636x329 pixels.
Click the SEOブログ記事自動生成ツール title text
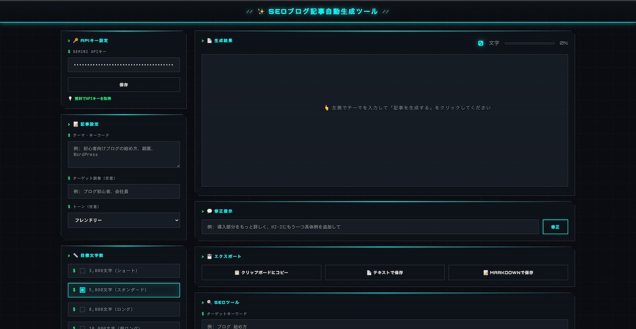tap(323, 11)
